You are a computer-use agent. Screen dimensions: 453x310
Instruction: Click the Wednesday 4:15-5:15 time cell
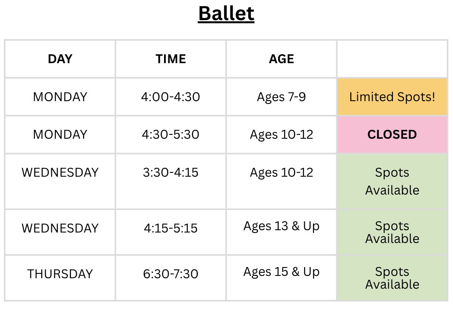pos(171,232)
